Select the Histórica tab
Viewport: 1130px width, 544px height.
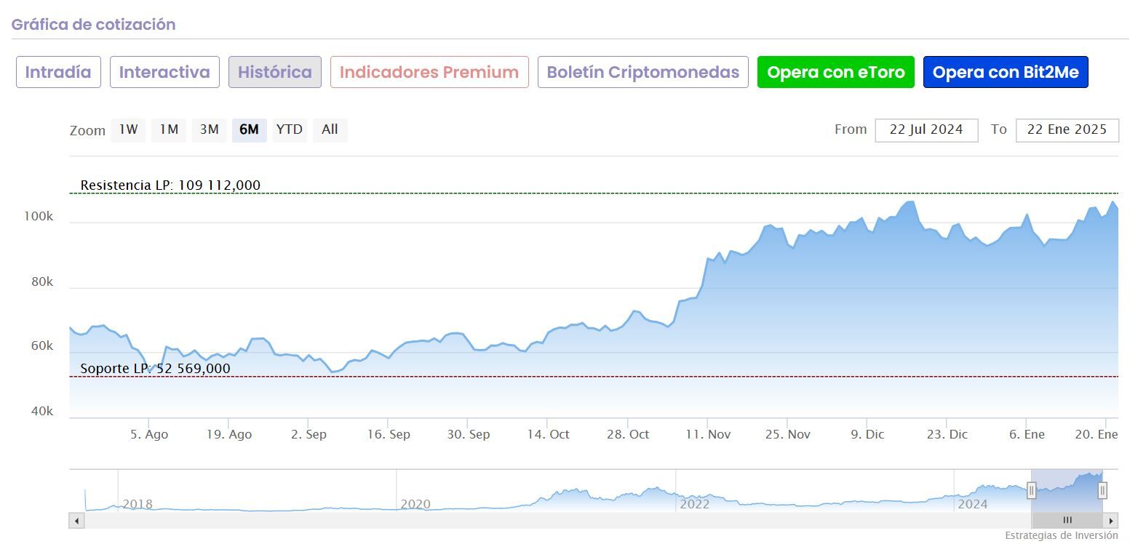point(275,72)
